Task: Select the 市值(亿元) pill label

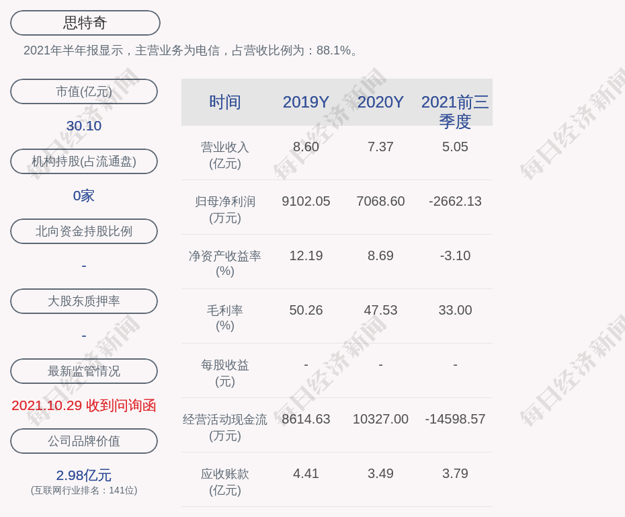Action: [x=84, y=91]
